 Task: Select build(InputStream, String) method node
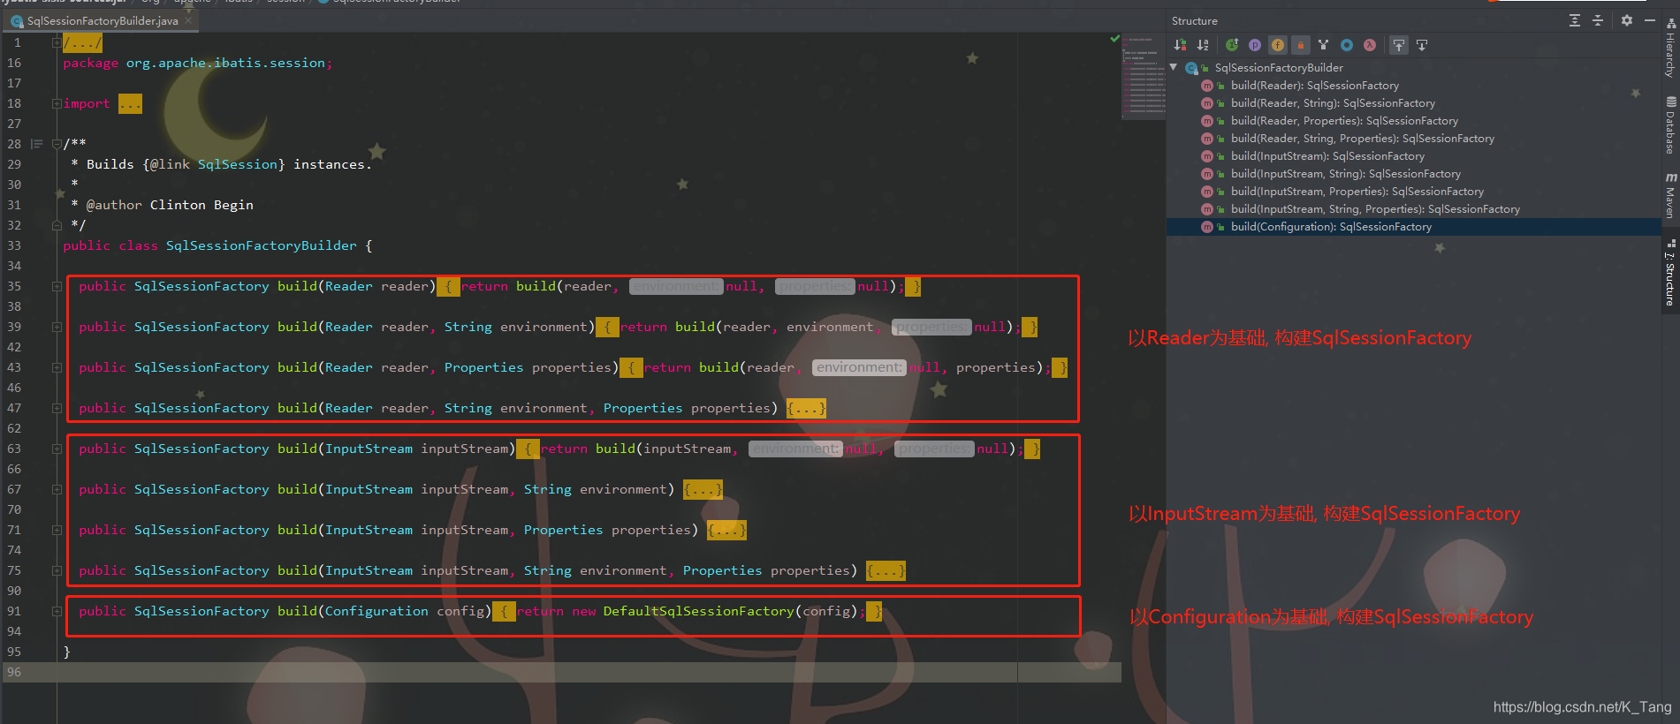[x=1346, y=174]
